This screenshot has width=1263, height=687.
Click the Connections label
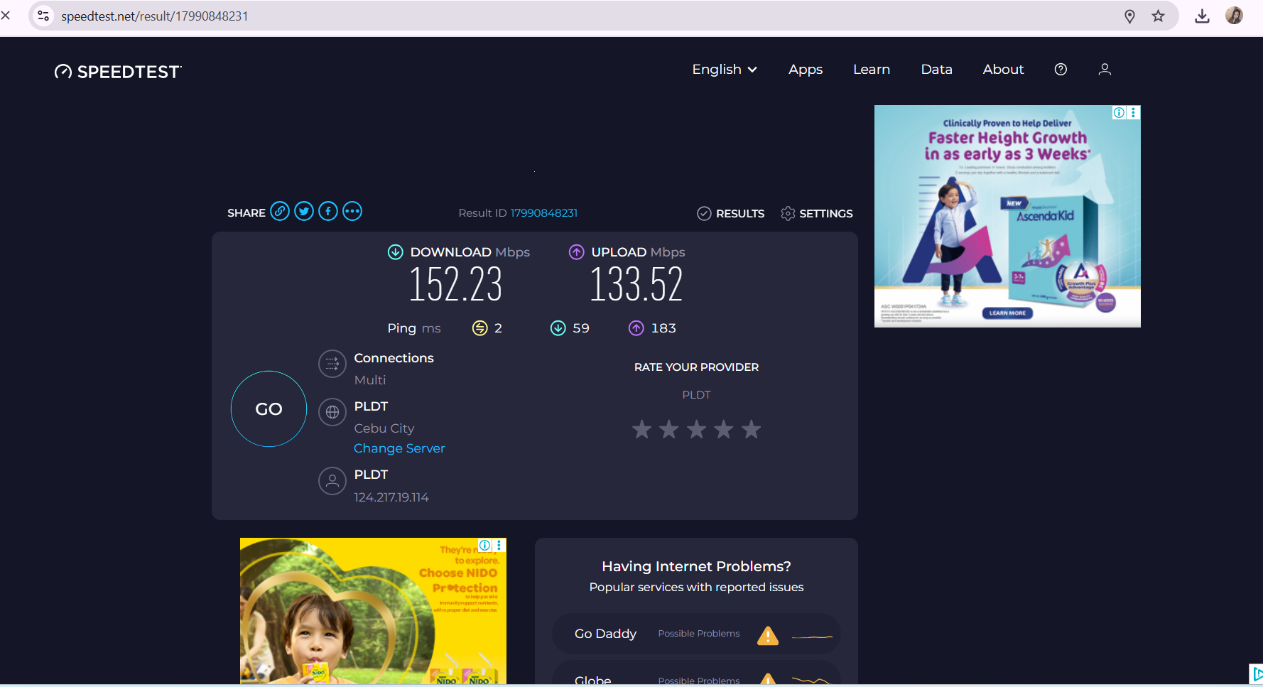pos(394,358)
